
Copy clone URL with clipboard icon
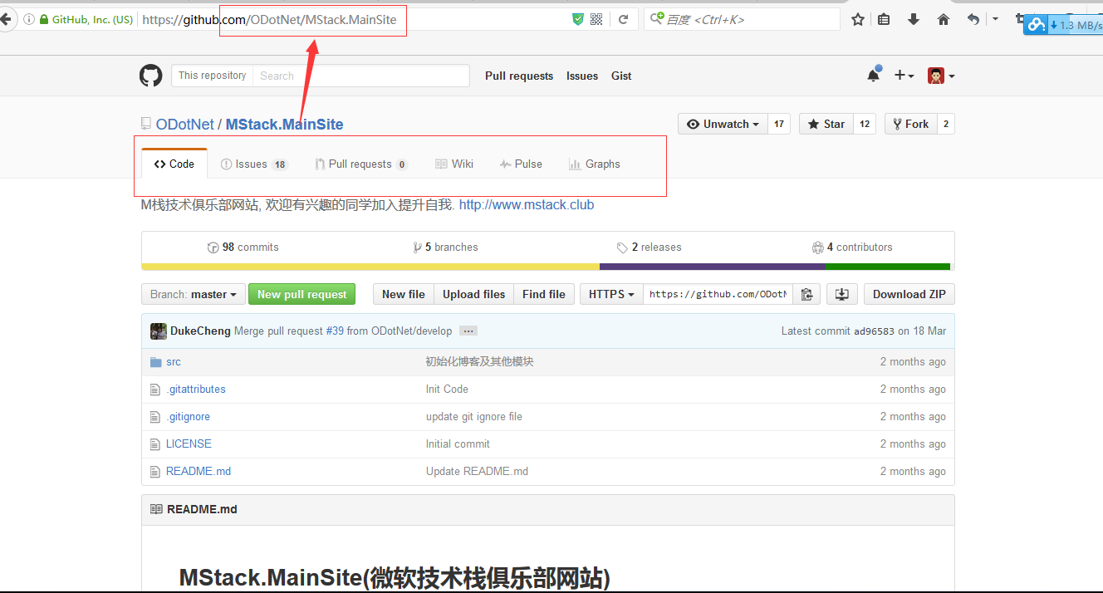point(806,294)
